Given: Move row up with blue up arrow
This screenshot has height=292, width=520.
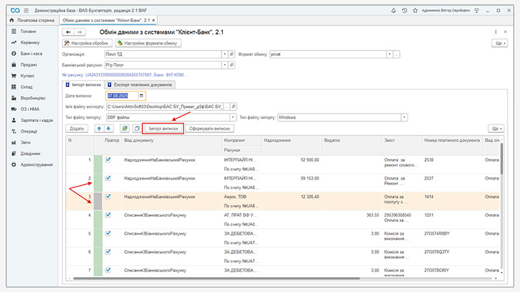Looking at the screenshot, I should click(x=99, y=128).
